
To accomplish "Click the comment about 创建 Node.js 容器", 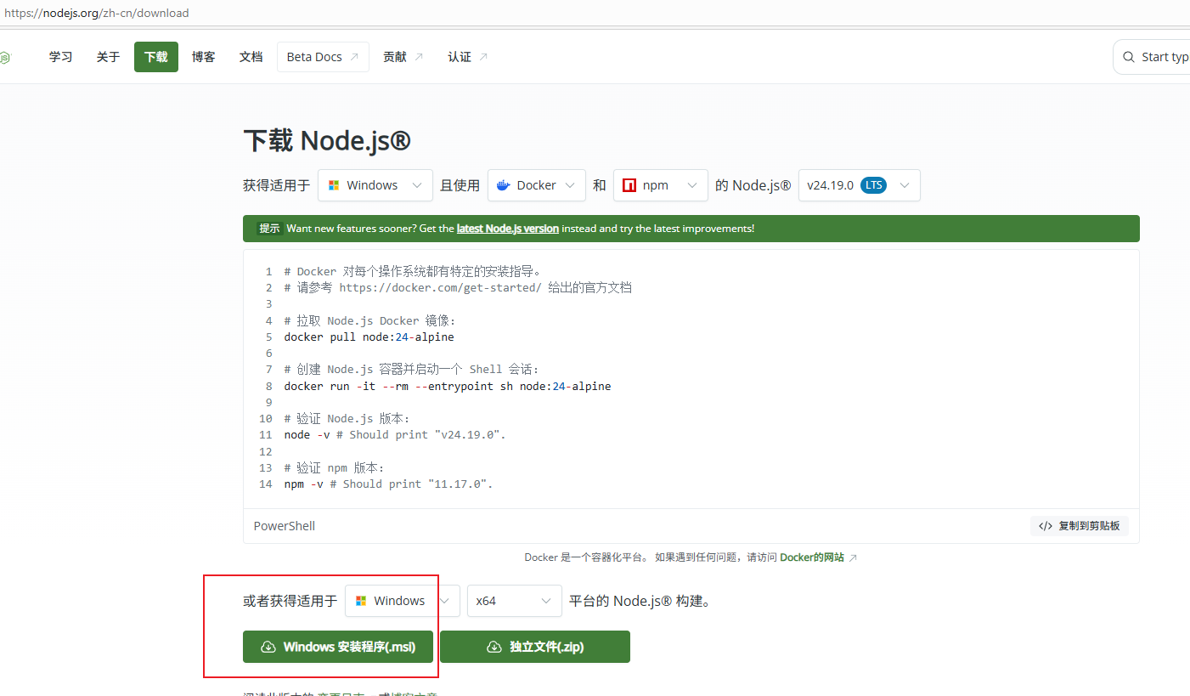I will click(x=412, y=370).
